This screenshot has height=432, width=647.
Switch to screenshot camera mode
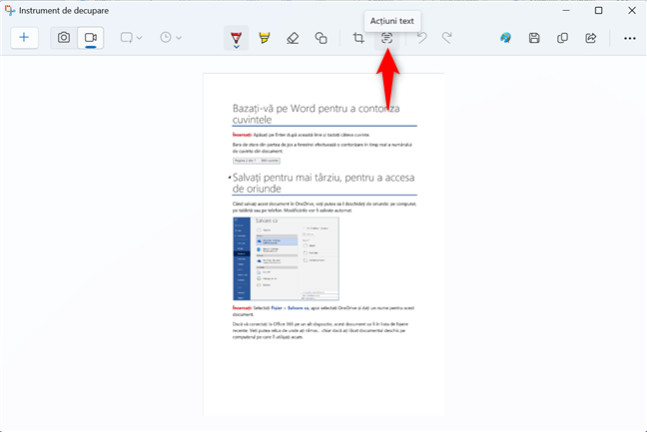(64, 38)
